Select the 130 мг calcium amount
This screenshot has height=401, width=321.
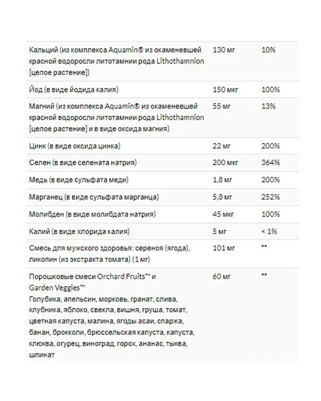[x=224, y=50]
